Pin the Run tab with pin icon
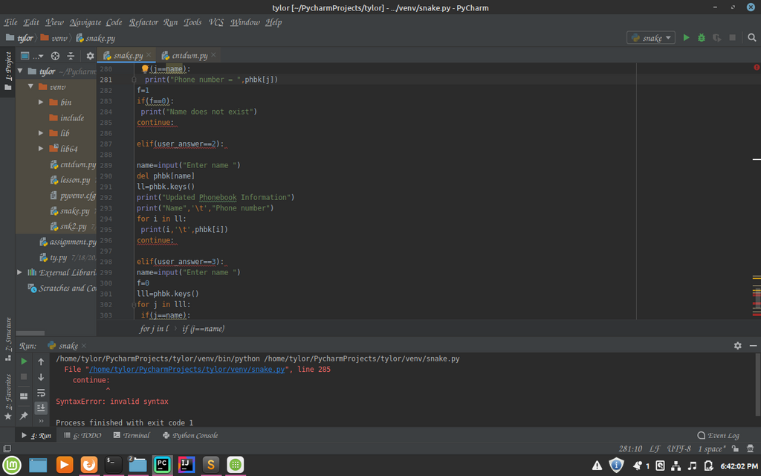This screenshot has width=761, height=476. coord(24,415)
